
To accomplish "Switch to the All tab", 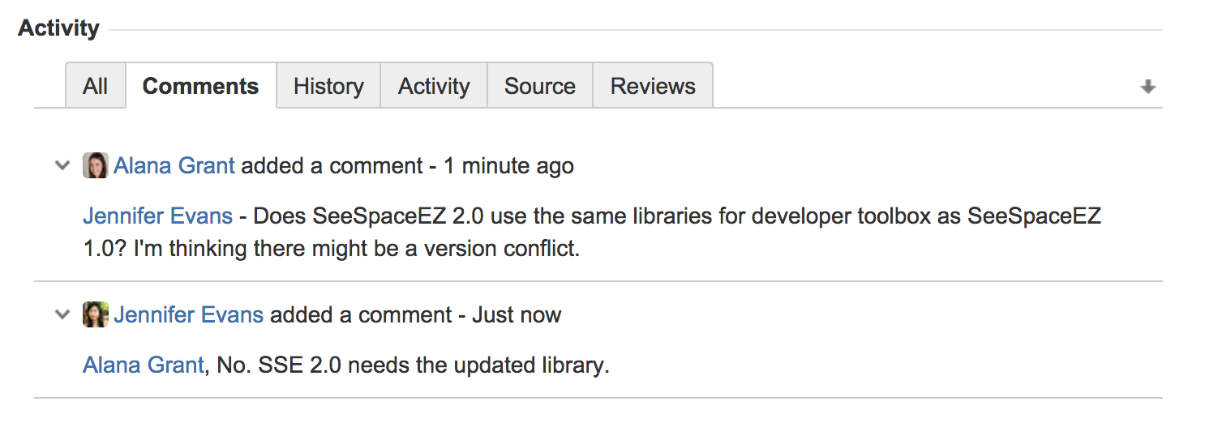I will tap(95, 86).
